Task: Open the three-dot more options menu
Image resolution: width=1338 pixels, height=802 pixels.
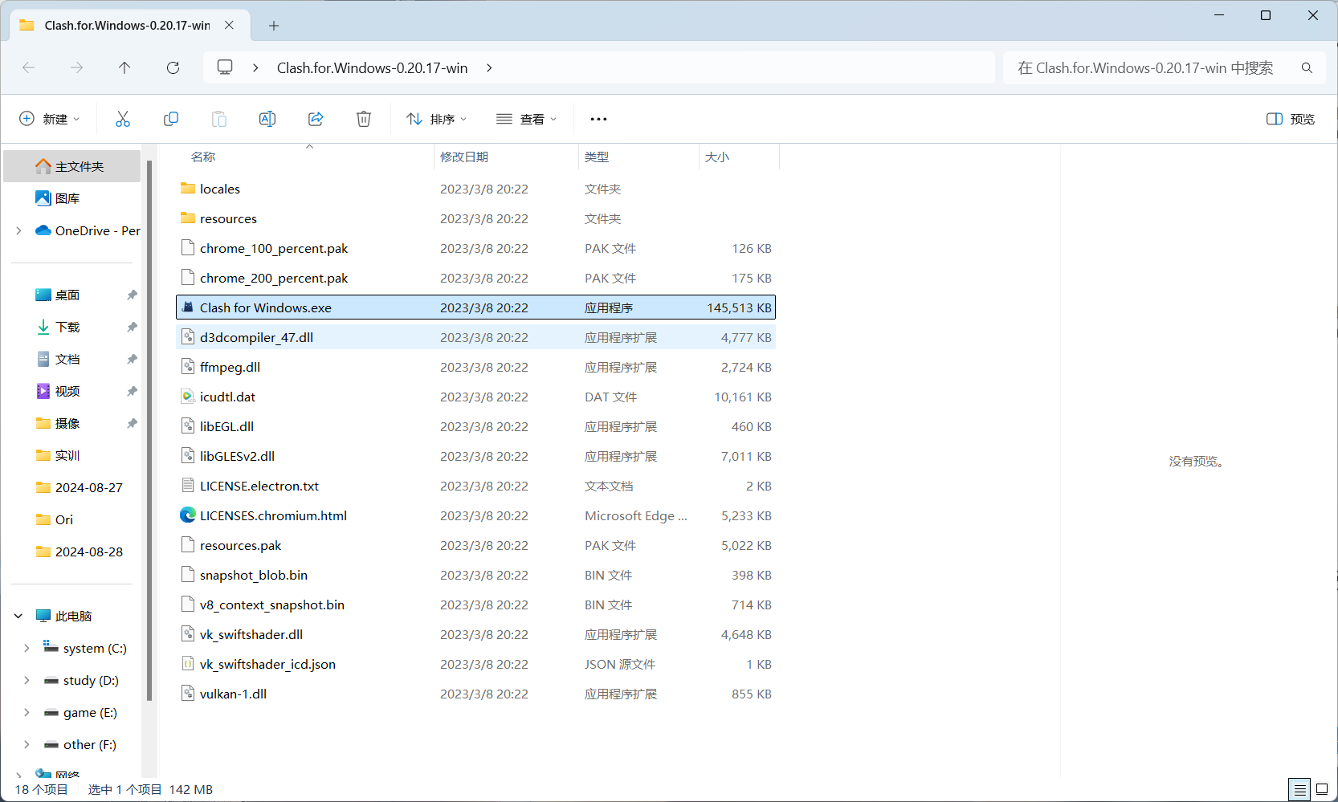Action: 598,119
